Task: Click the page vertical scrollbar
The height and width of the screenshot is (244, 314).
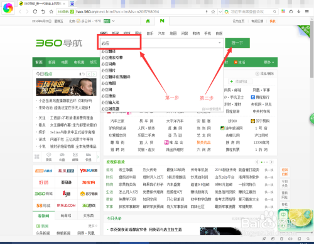Action: [311, 49]
